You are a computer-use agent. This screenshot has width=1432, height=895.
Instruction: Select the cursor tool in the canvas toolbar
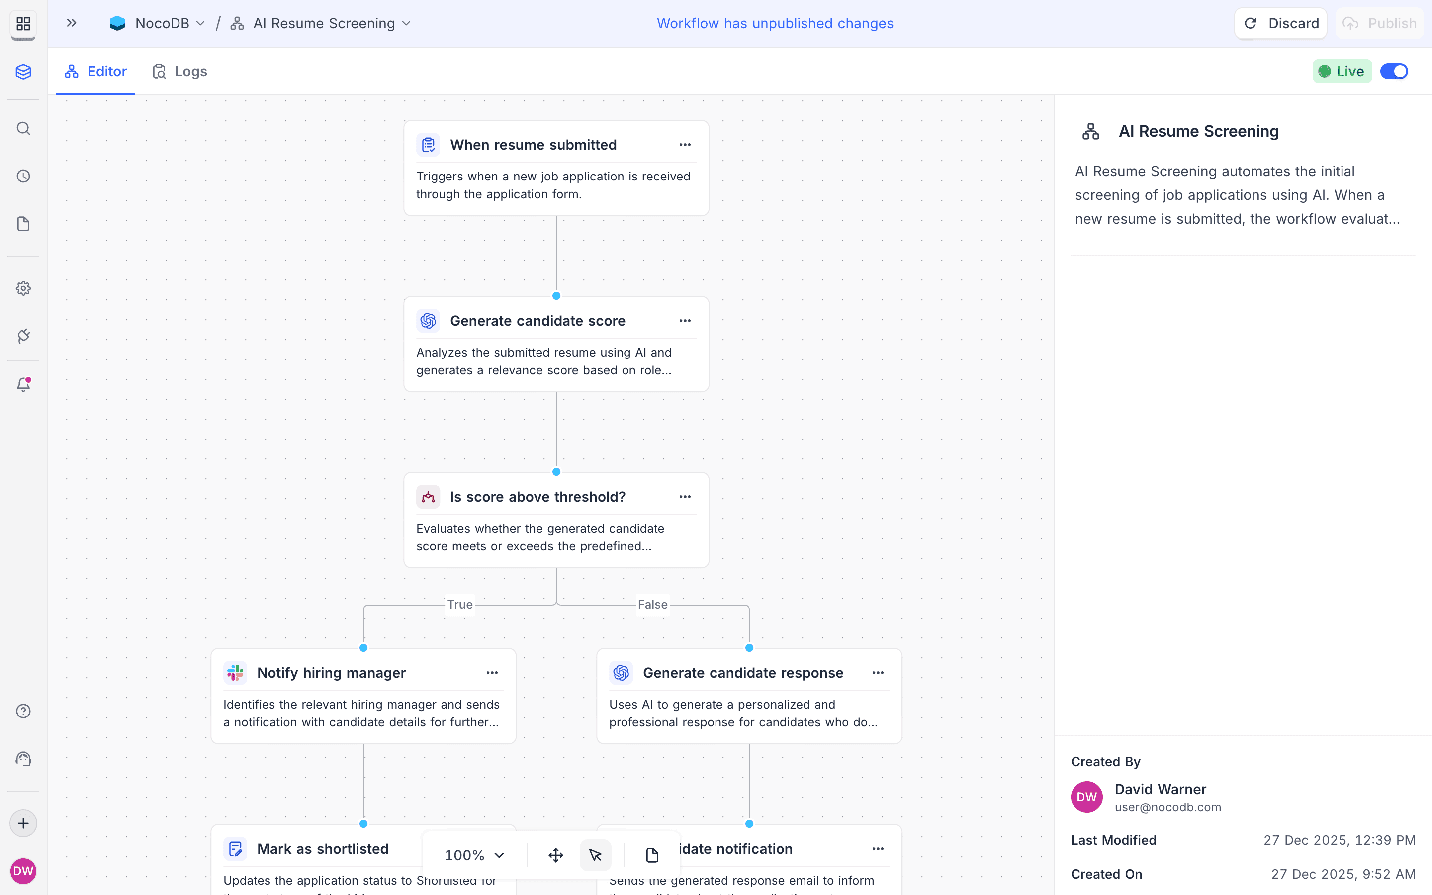click(x=595, y=855)
